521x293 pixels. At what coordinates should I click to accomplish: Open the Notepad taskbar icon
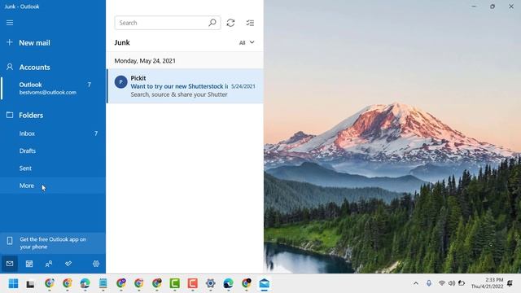(103, 283)
